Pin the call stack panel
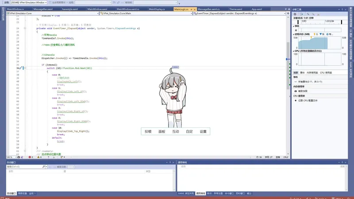Viewport: 354px width, 199px height. (342, 162)
